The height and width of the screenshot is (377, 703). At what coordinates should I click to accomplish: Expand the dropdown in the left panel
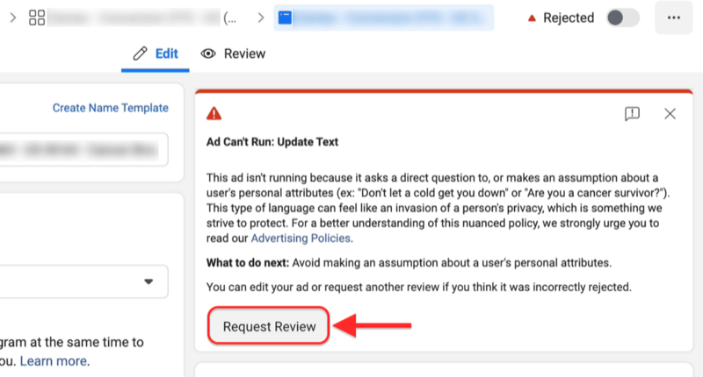(x=149, y=281)
